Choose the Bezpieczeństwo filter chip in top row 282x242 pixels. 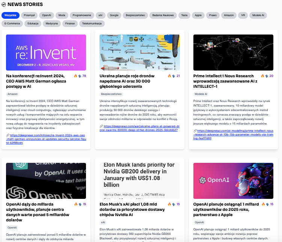(x=135, y=15)
